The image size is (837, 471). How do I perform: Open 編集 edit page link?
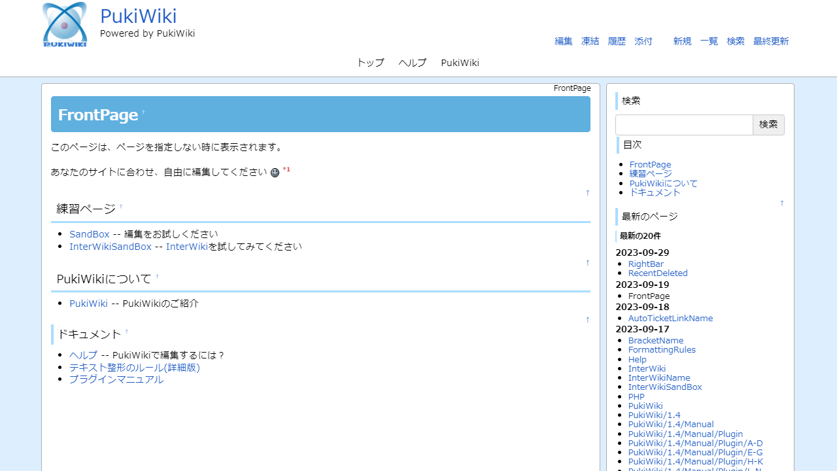[564, 41]
